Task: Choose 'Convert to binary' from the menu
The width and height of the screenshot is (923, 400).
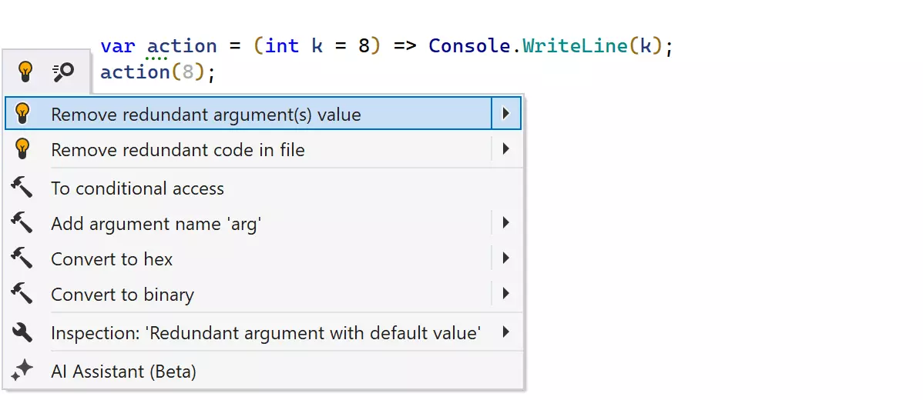Action: (123, 295)
